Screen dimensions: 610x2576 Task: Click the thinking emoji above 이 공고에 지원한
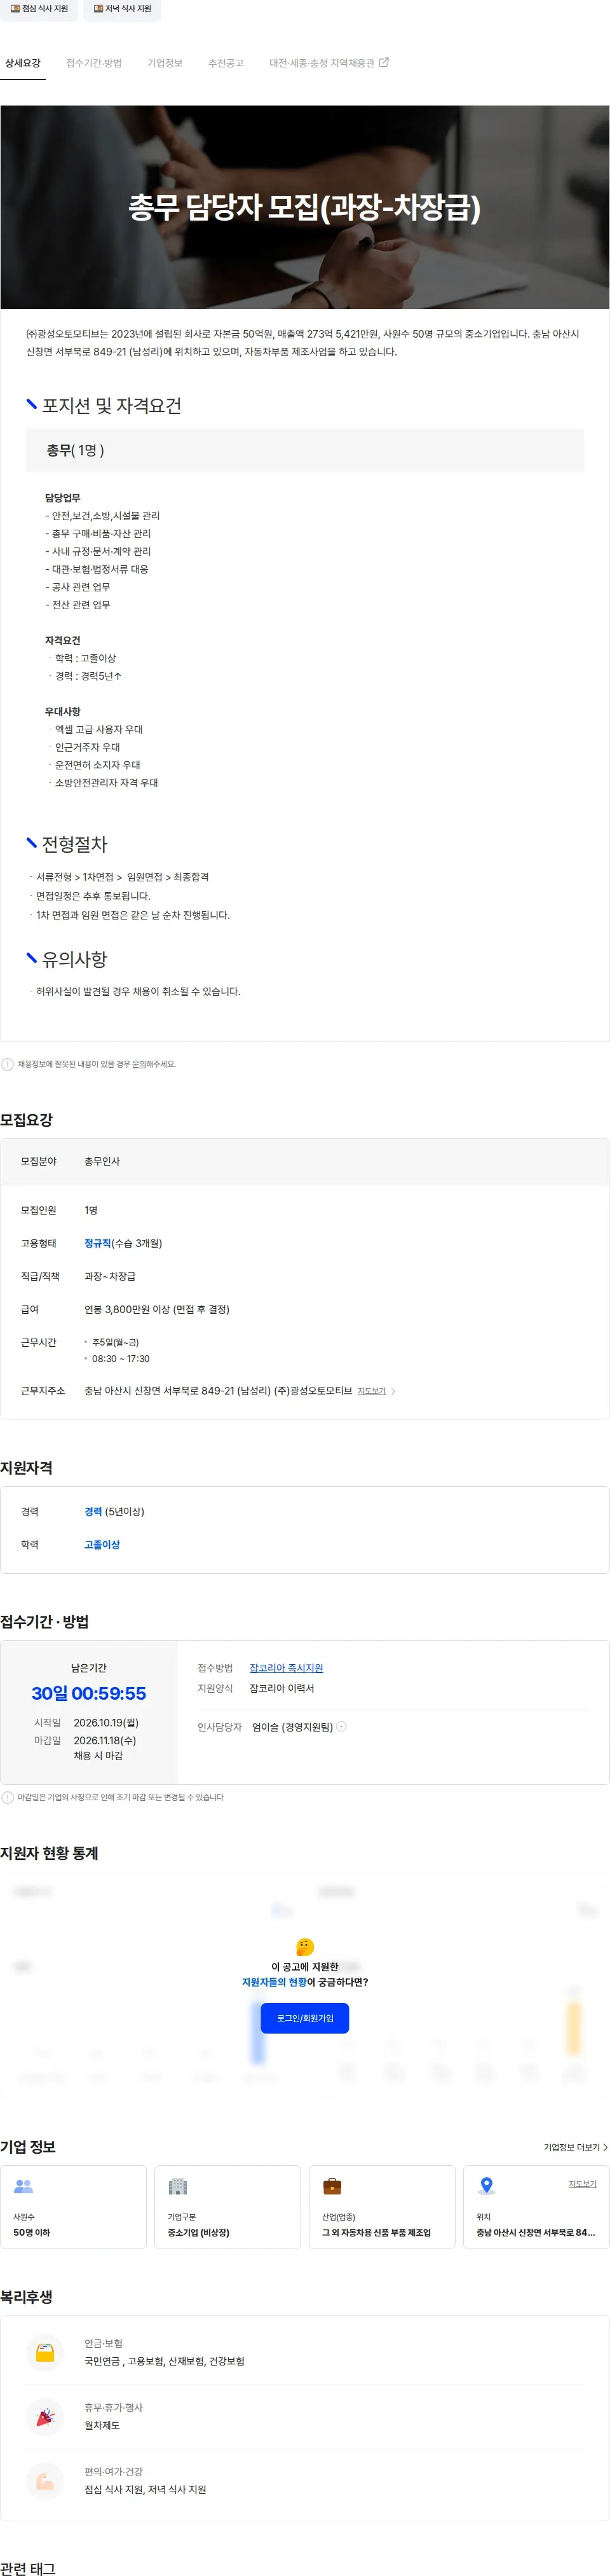[x=305, y=1947]
